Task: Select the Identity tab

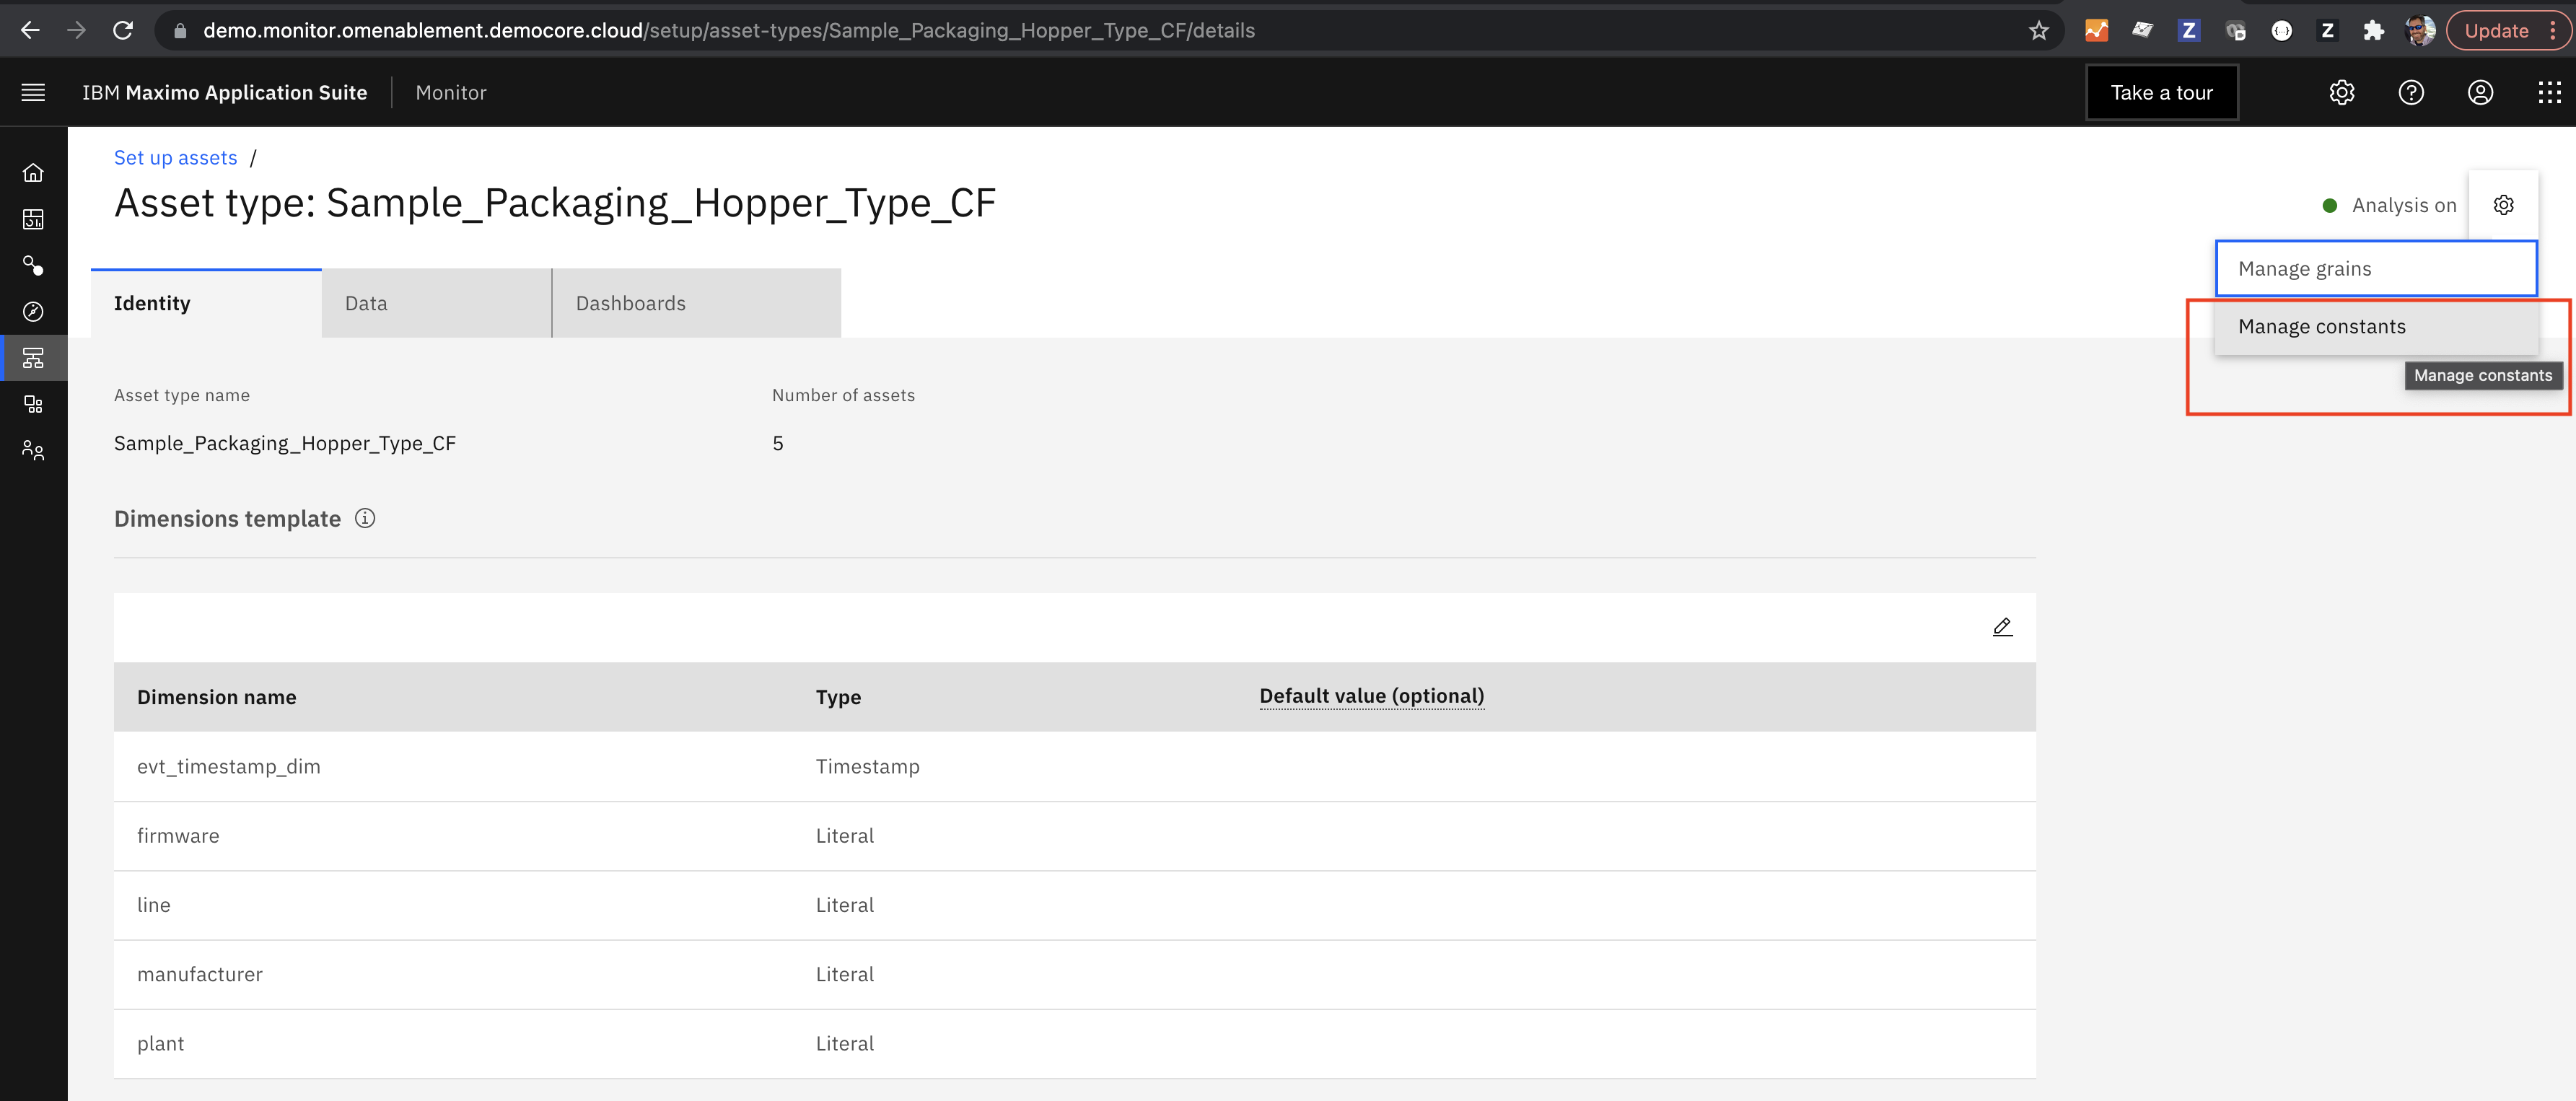Action: [153, 302]
